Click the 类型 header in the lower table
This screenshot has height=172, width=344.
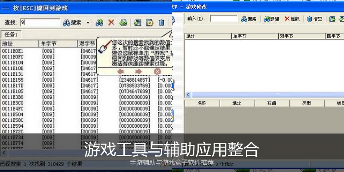[307, 104]
